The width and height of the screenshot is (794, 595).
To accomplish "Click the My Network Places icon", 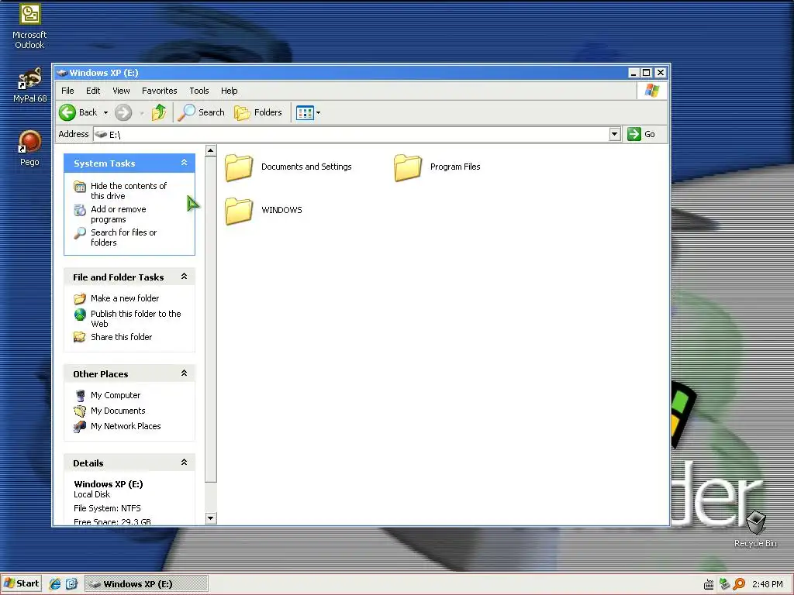I will pos(80,427).
